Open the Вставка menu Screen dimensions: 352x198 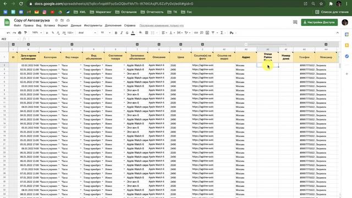click(50, 26)
